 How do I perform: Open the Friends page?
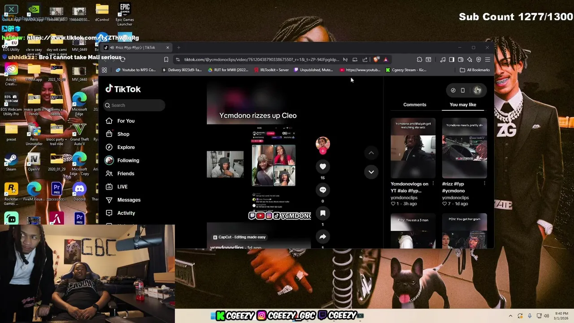pyautogui.click(x=120, y=173)
